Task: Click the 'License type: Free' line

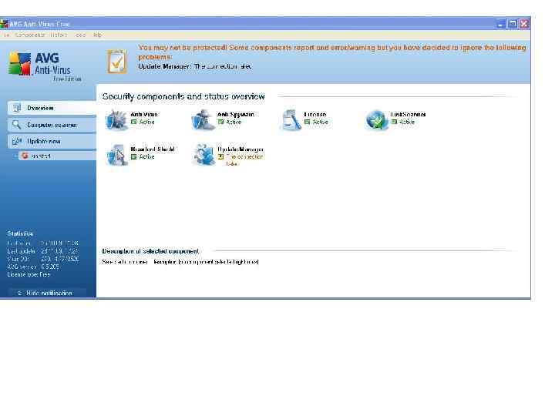Action: click(x=29, y=274)
